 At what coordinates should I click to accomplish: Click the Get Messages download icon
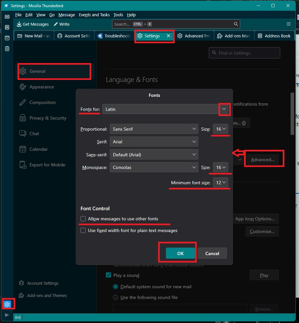[19, 24]
